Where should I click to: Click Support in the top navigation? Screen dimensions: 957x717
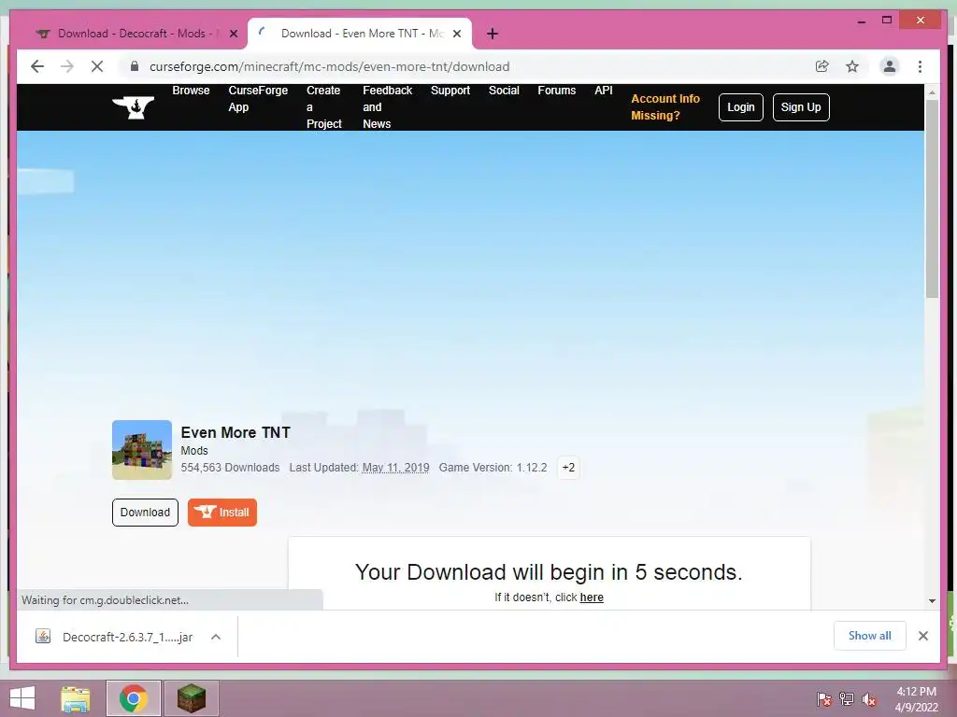[x=450, y=91]
